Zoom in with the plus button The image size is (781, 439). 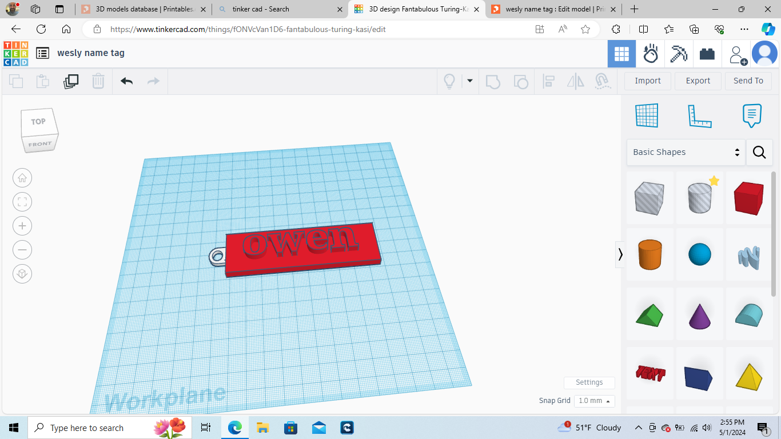coord(22,226)
